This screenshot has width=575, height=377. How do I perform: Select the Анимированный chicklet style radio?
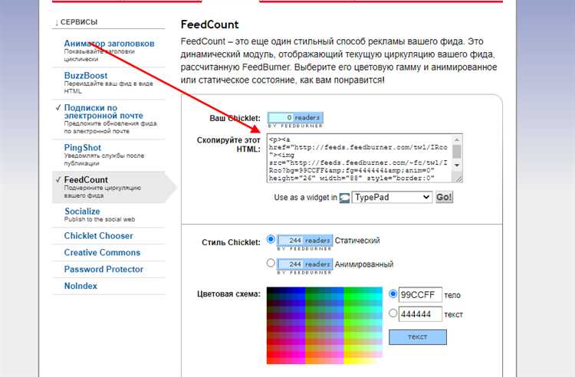[271, 263]
